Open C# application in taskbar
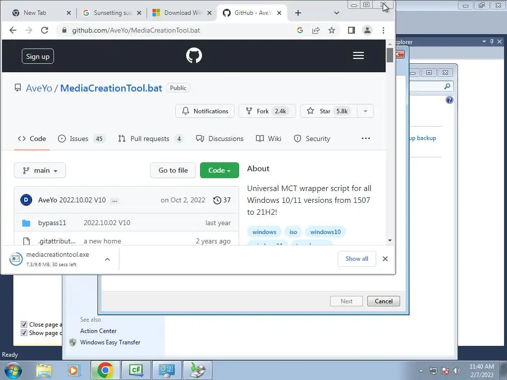 [136, 370]
